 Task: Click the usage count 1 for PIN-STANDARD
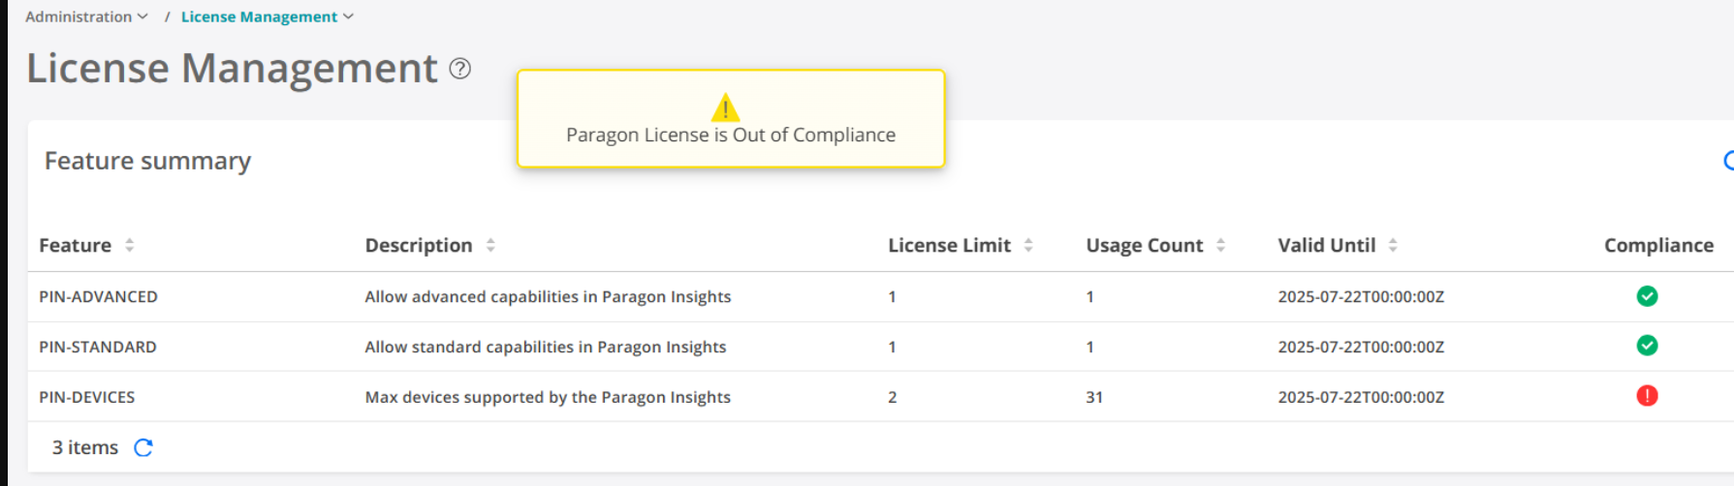coord(1090,347)
